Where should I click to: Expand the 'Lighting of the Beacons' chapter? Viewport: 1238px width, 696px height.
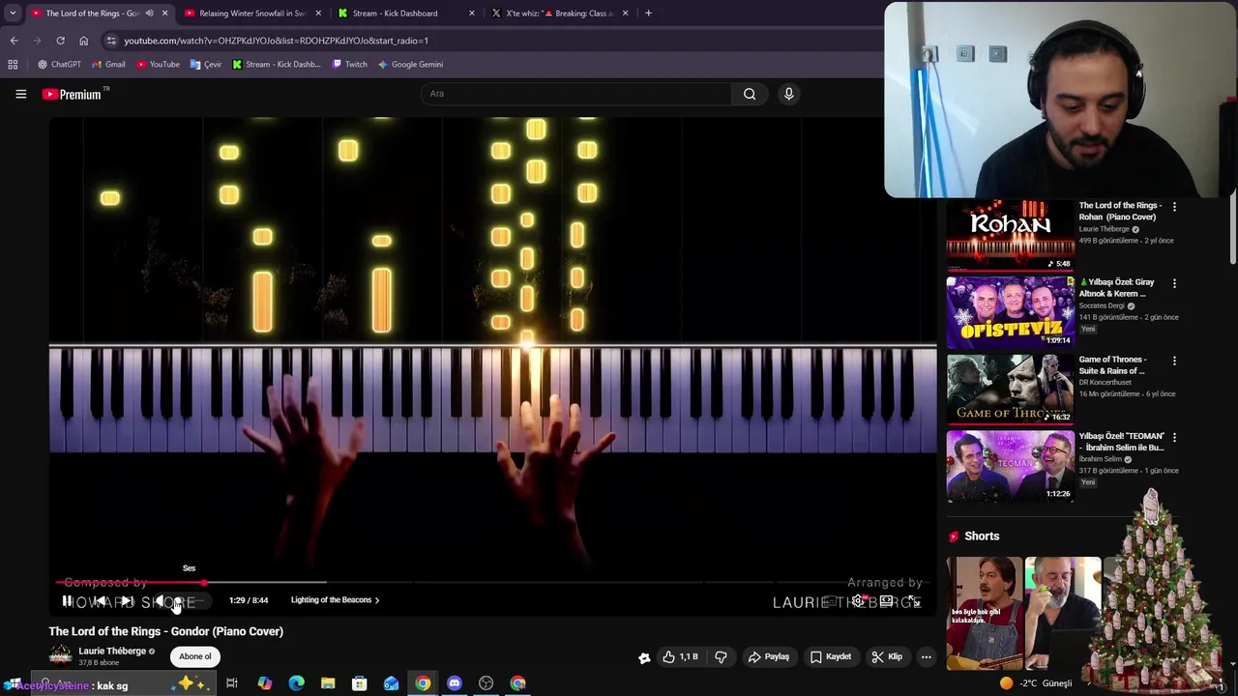pyautogui.click(x=335, y=600)
